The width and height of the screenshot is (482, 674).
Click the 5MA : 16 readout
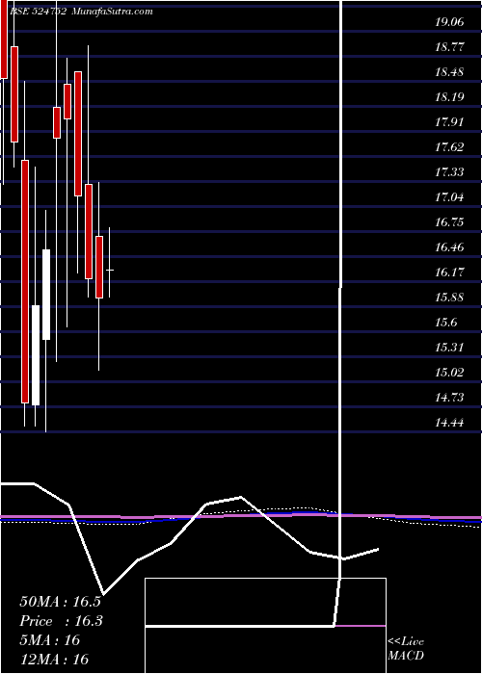[x=50, y=640]
